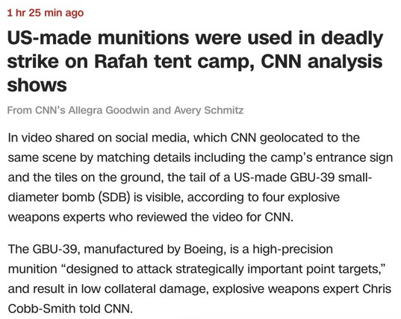Click 'camp's entrance sign' text
The image size is (401, 319).
332,158
